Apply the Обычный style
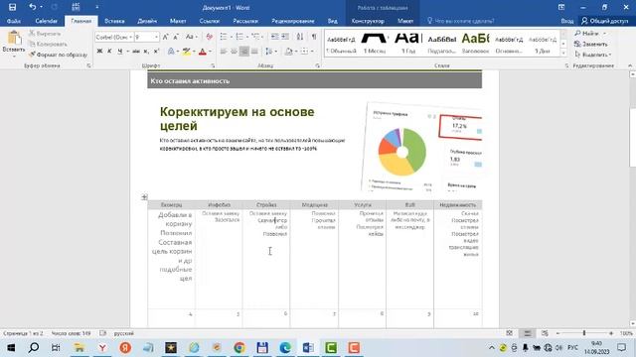Screen dimensions: 636x357 (x=341, y=44)
